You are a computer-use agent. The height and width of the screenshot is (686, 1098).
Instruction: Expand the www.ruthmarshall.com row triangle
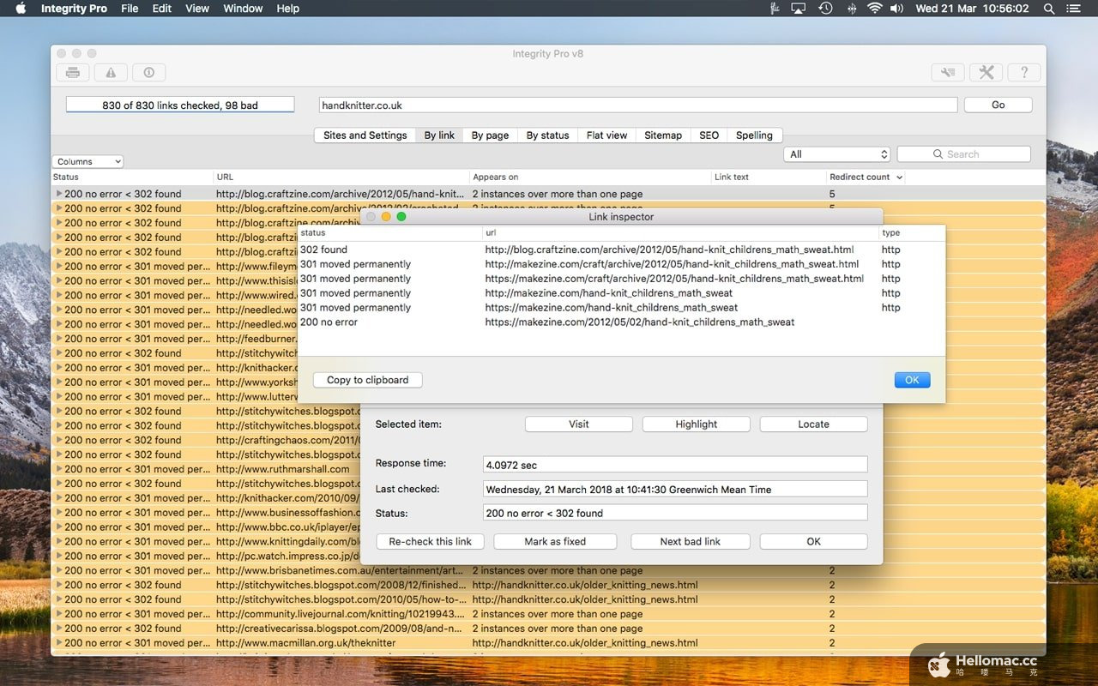(x=59, y=469)
